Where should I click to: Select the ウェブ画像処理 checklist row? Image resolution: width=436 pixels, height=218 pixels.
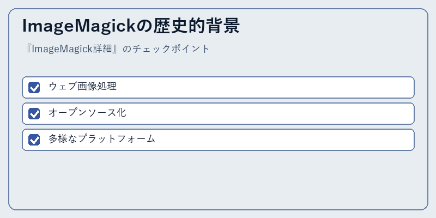click(219, 87)
